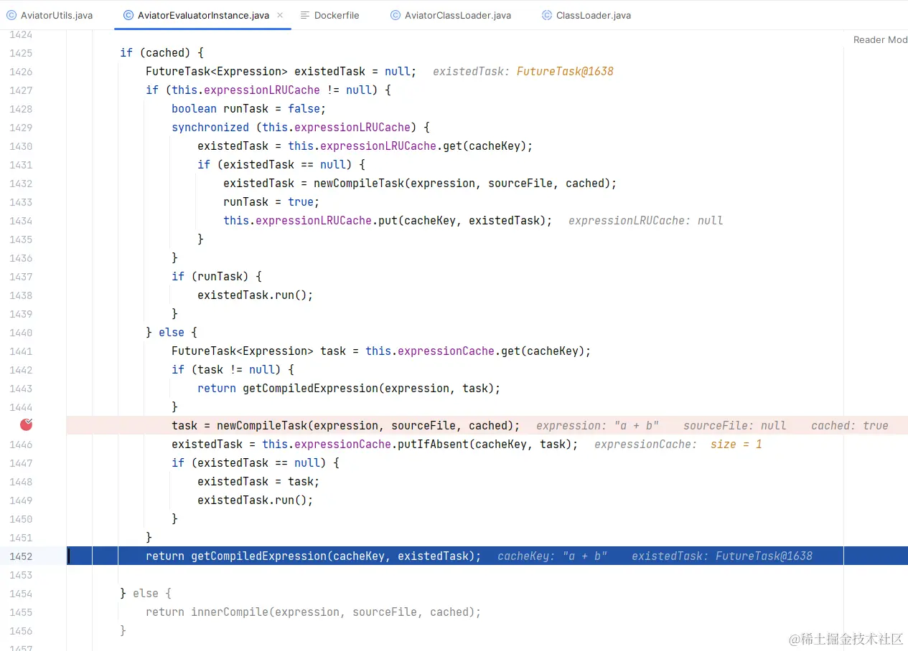
Task: Click the AviatorUtils.java class icon
Action: point(11,15)
